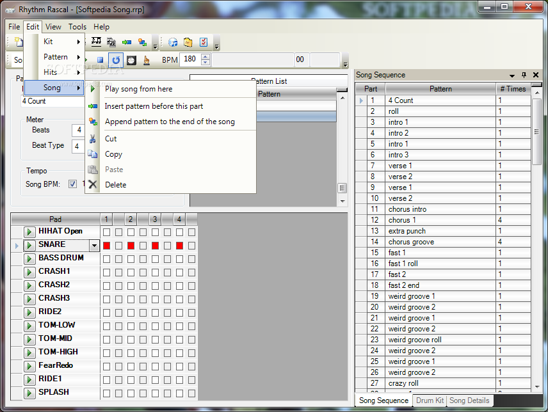The height and width of the screenshot is (412, 548).
Task: Play the RIDE2 pad sample
Action: [29, 312]
